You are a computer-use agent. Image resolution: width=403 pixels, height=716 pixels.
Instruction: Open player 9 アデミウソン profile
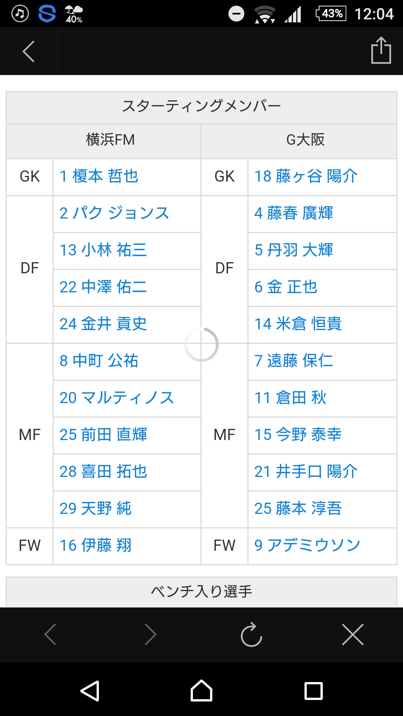[x=307, y=546]
